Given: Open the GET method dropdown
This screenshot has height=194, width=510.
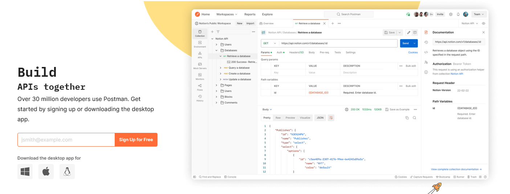Looking at the screenshot, I should (270, 43).
